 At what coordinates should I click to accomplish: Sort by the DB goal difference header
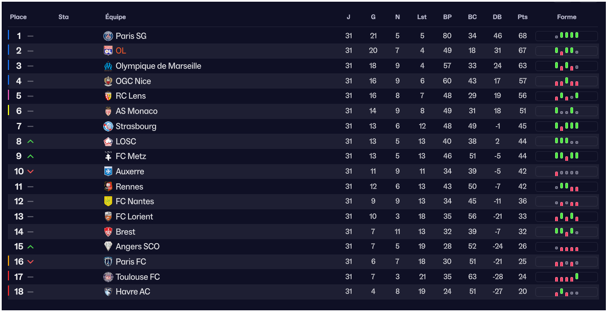pos(497,17)
